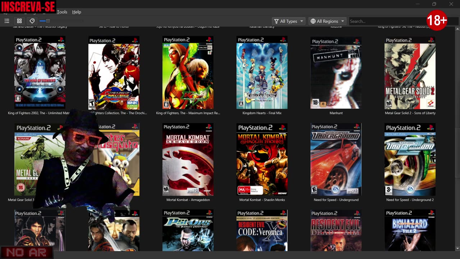Restore down the application window
The width and height of the screenshot is (460, 259).
434,4
